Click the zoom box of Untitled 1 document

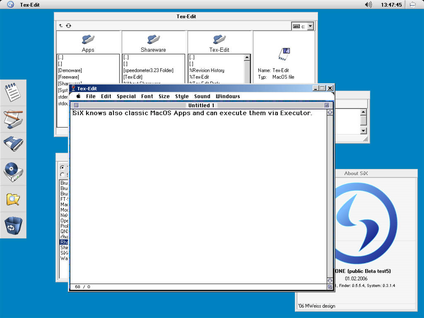point(327,105)
